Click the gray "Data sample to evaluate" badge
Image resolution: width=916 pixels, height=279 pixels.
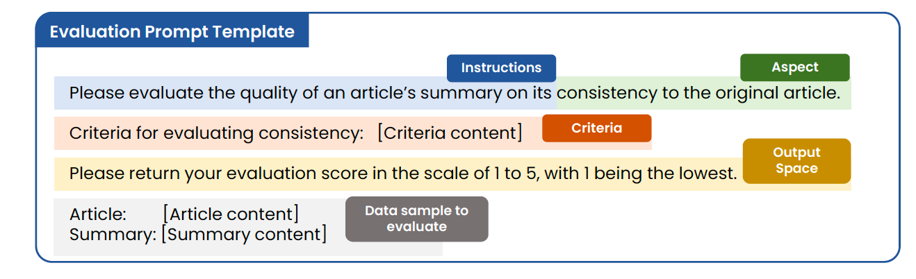[416, 219]
